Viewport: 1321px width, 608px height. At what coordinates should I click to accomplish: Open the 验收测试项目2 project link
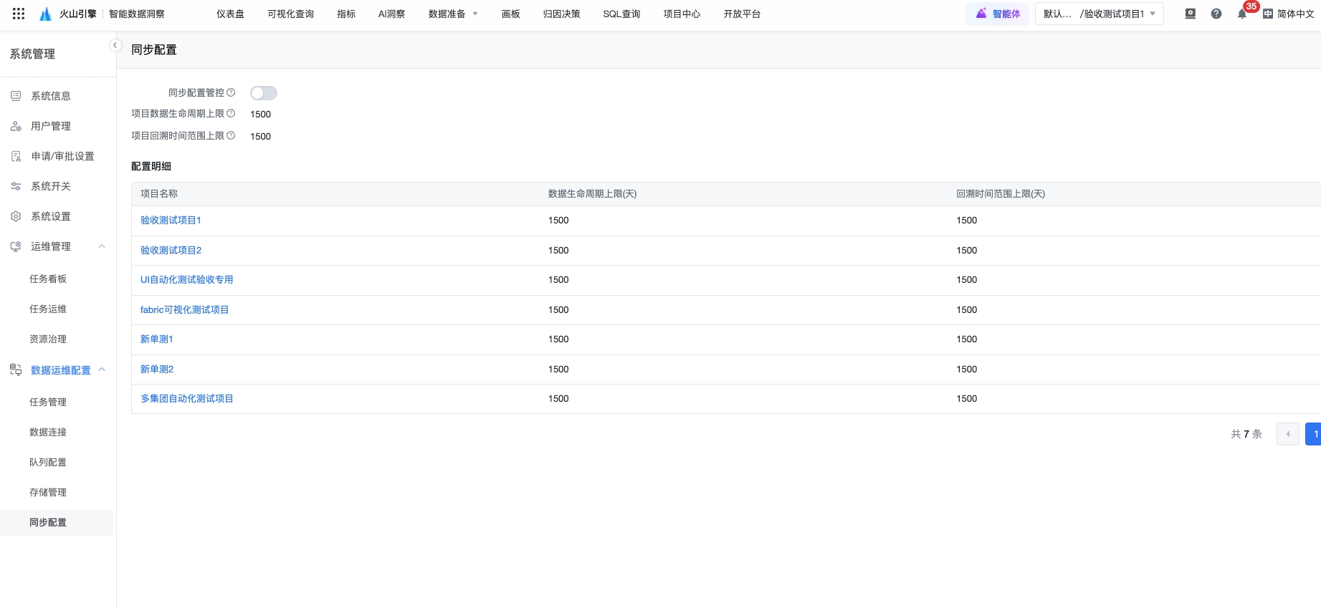(171, 250)
